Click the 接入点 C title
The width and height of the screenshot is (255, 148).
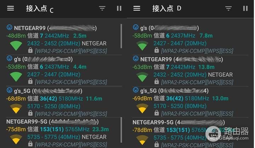pos(40,9)
